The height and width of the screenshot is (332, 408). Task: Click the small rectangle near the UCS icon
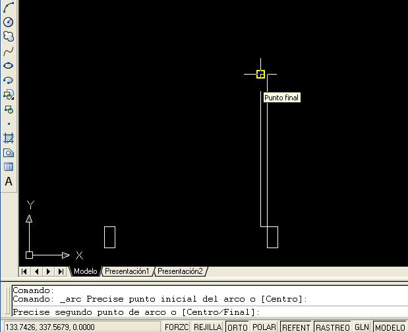(109, 237)
